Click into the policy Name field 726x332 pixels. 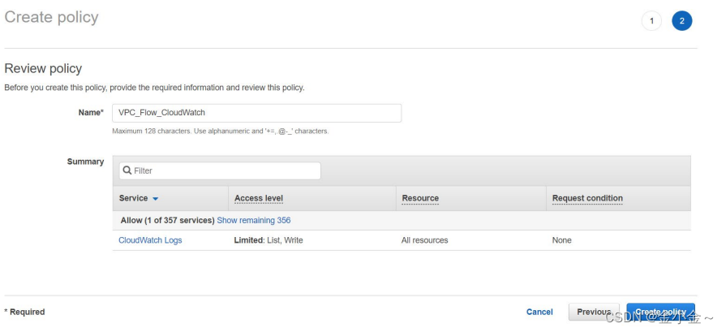(x=256, y=113)
